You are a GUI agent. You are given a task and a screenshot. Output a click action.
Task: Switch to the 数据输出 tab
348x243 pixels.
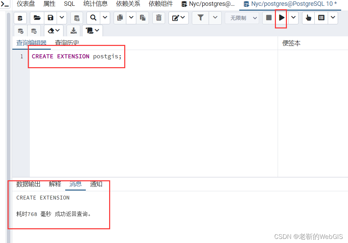28,184
